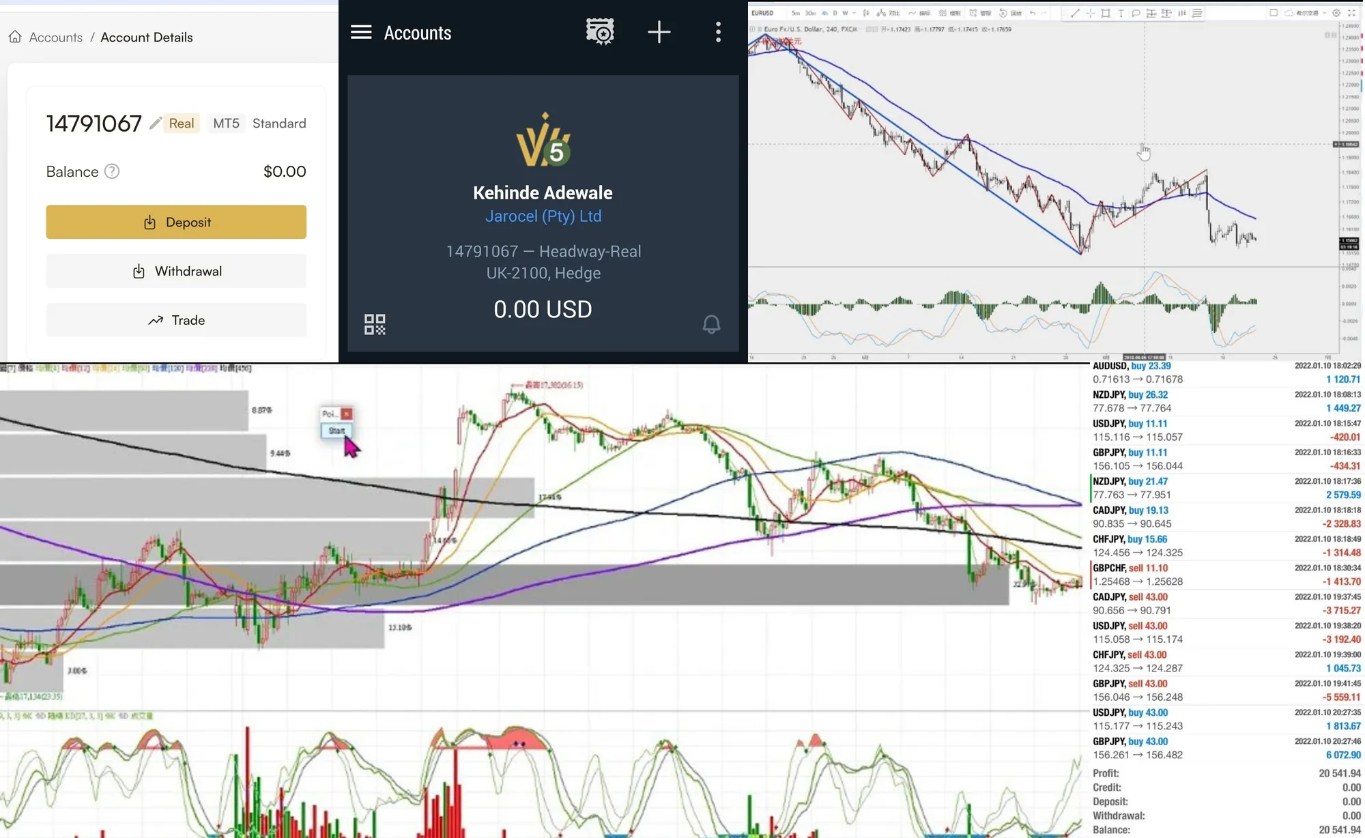Click the Account Details breadcrumb text
Image resolution: width=1365 pixels, height=838 pixels.
pyautogui.click(x=147, y=37)
